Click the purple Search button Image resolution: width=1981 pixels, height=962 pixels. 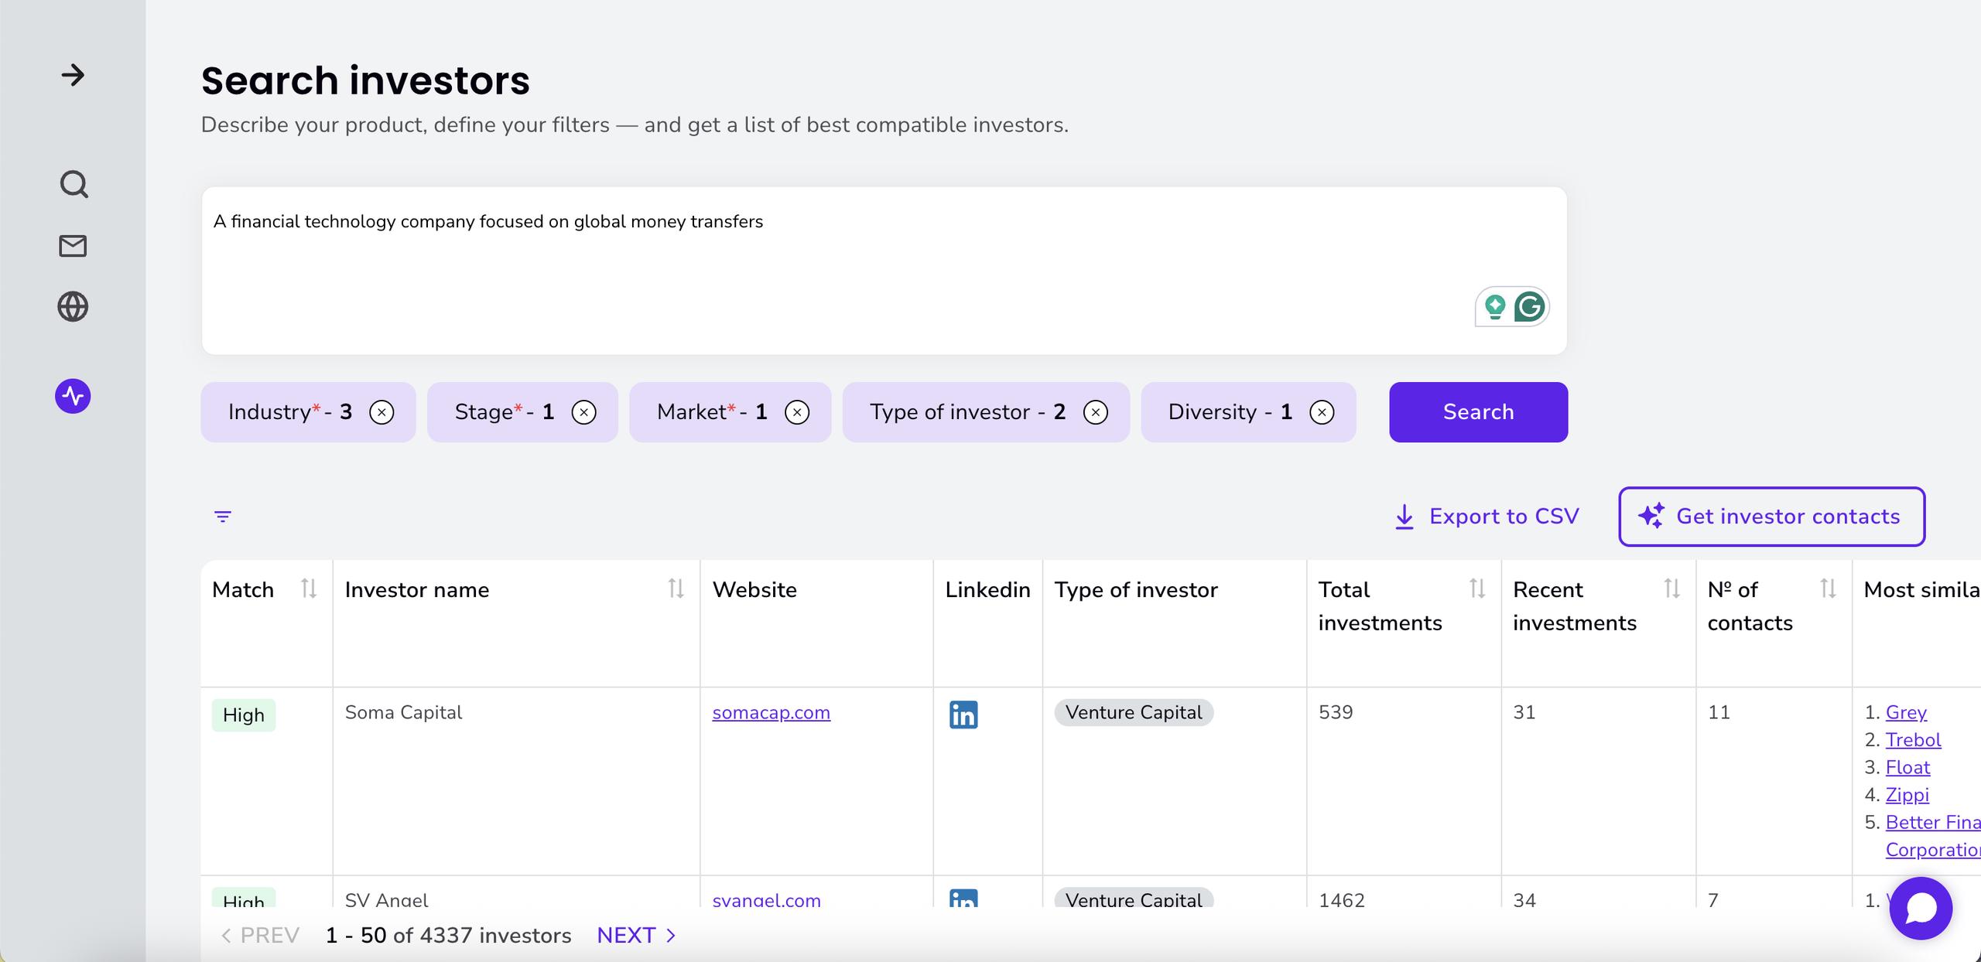tap(1478, 412)
